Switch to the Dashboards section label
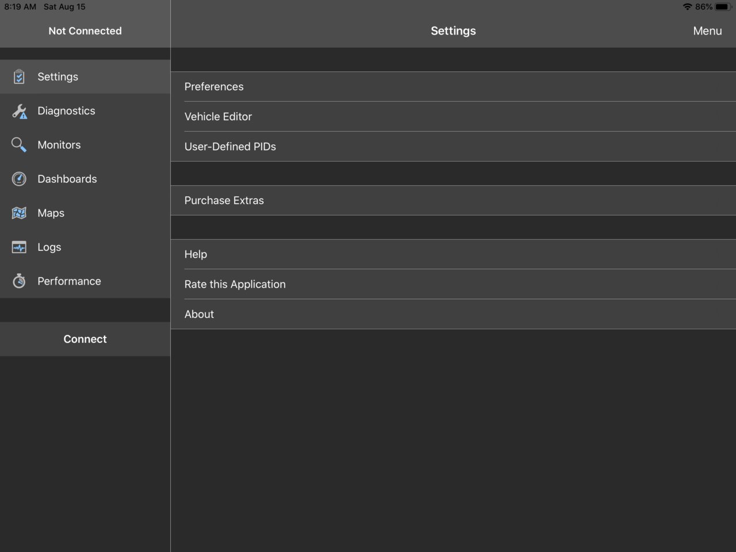736x552 pixels. tap(67, 179)
